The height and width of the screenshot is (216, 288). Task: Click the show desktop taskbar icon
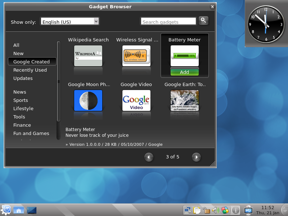pos(32,210)
